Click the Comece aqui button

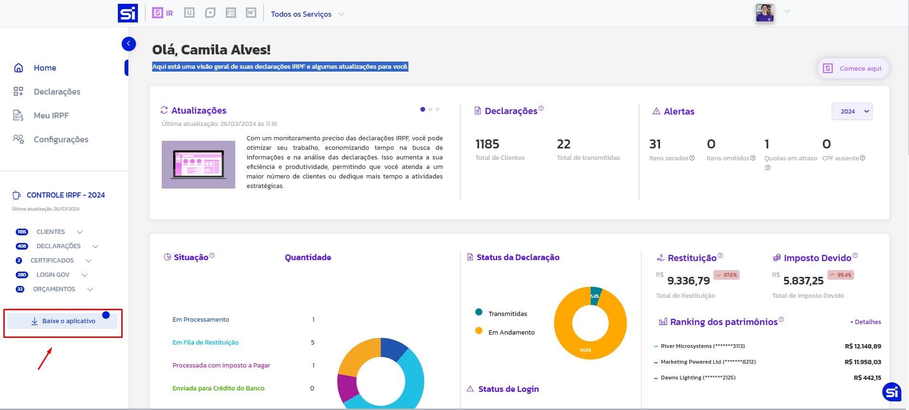coord(853,68)
